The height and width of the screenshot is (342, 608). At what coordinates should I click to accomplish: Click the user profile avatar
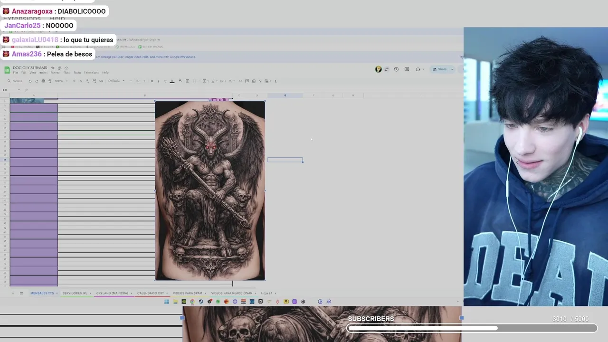378,69
